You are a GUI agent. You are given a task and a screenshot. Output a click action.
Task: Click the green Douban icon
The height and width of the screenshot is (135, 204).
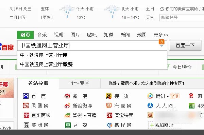68,125
